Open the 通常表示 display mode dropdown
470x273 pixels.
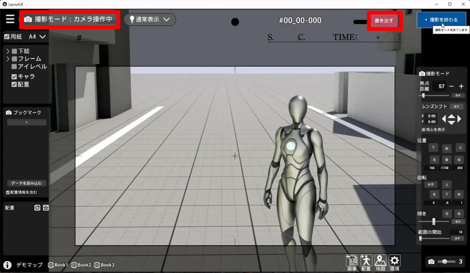click(x=149, y=20)
